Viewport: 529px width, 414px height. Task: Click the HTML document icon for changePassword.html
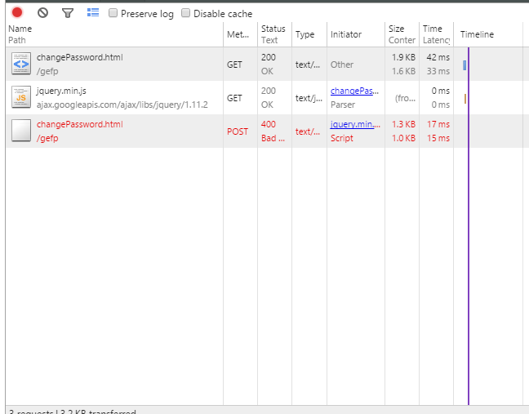click(x=21, y=64)
